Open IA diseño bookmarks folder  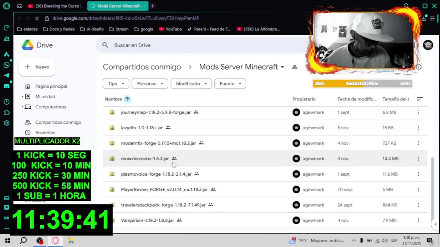(x=92, y=29)
